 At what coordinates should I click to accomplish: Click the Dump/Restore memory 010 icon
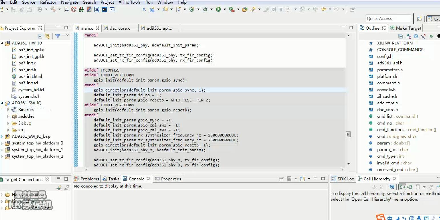[66, 9]
